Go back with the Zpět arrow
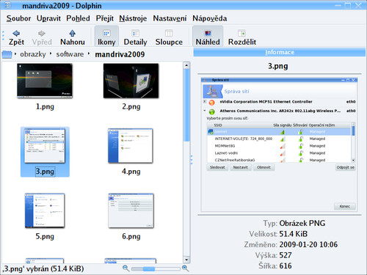The image size is (367, 275). [x=16, y=37]
